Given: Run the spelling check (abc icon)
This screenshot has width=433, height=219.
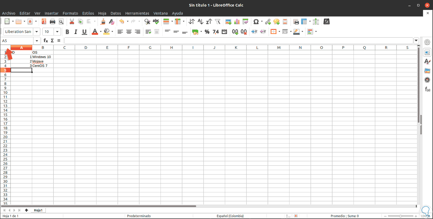Looking at the screenshot, I should tap(156, 21).
